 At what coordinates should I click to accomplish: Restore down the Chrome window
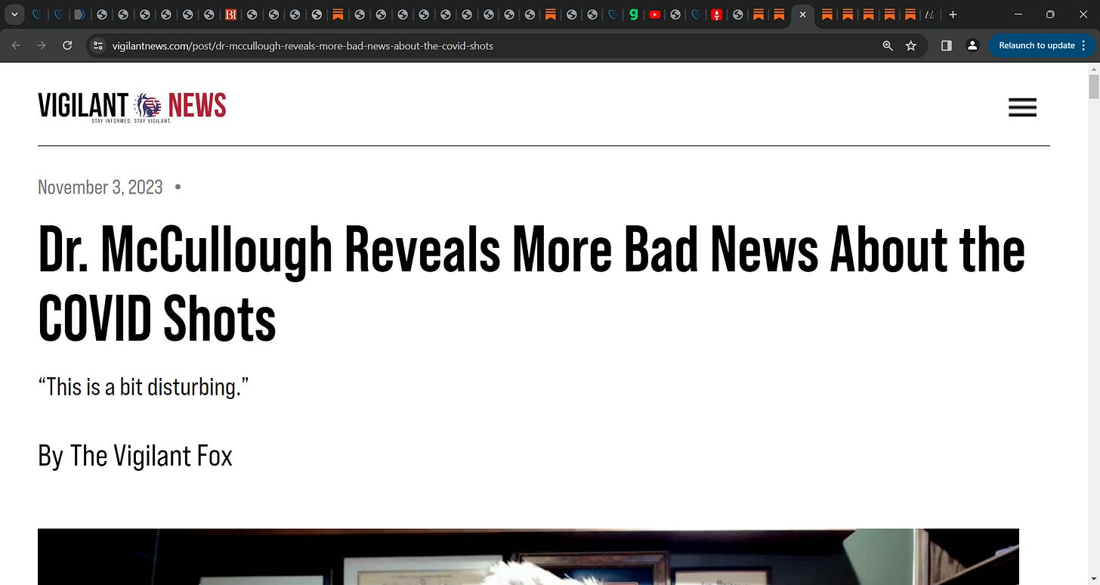point(1050,14)
